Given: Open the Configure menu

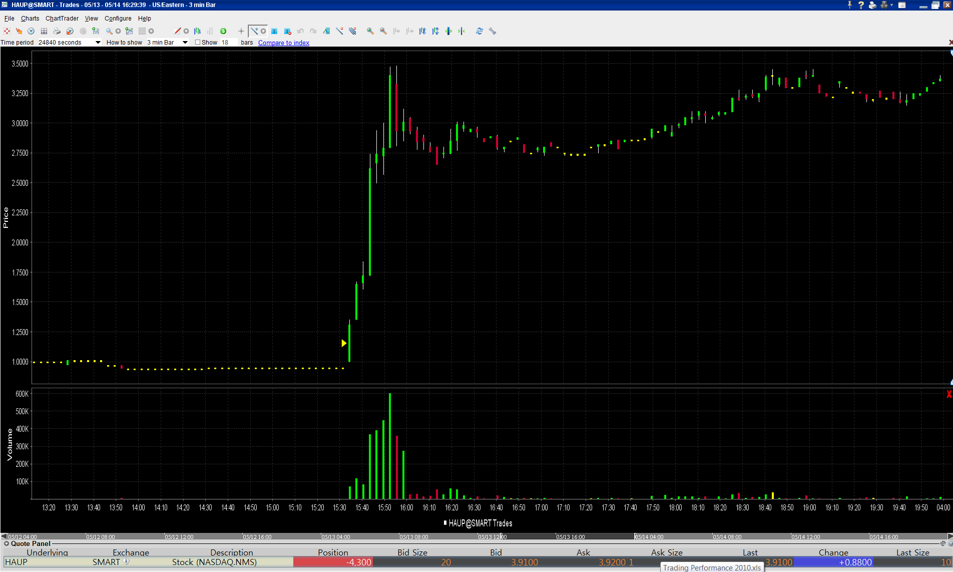Looking at the screenshot, I should point(118,19).
